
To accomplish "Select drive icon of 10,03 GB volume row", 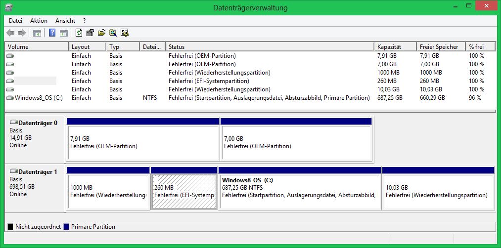I will click(10, 89).
